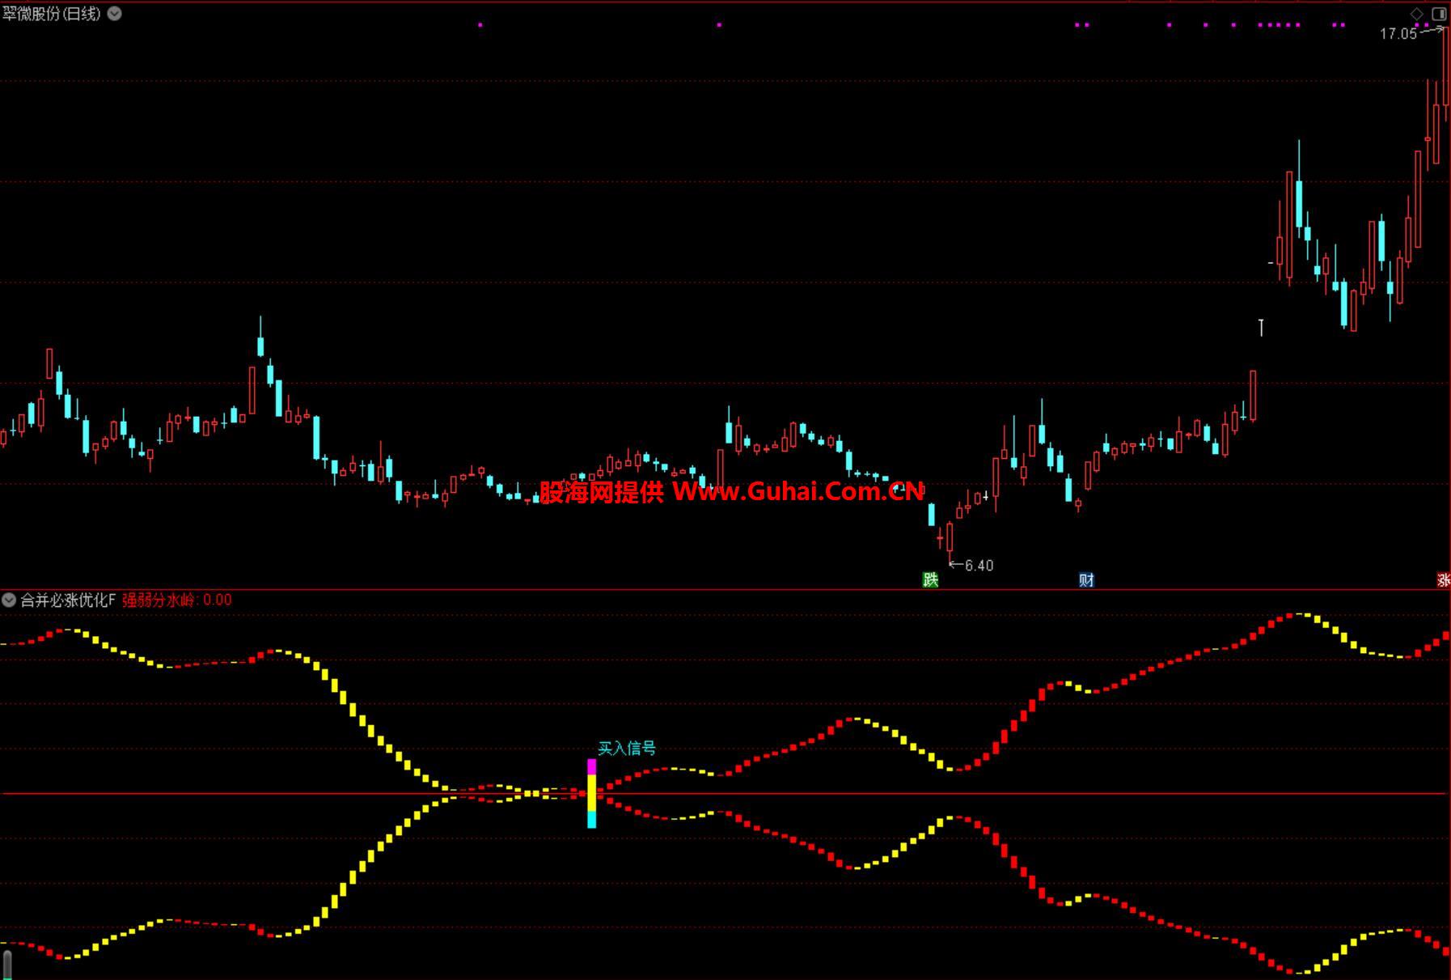
Task: Click the diamond marker icon at top right
Action: pyautogui.click(x=1416, y=14)
